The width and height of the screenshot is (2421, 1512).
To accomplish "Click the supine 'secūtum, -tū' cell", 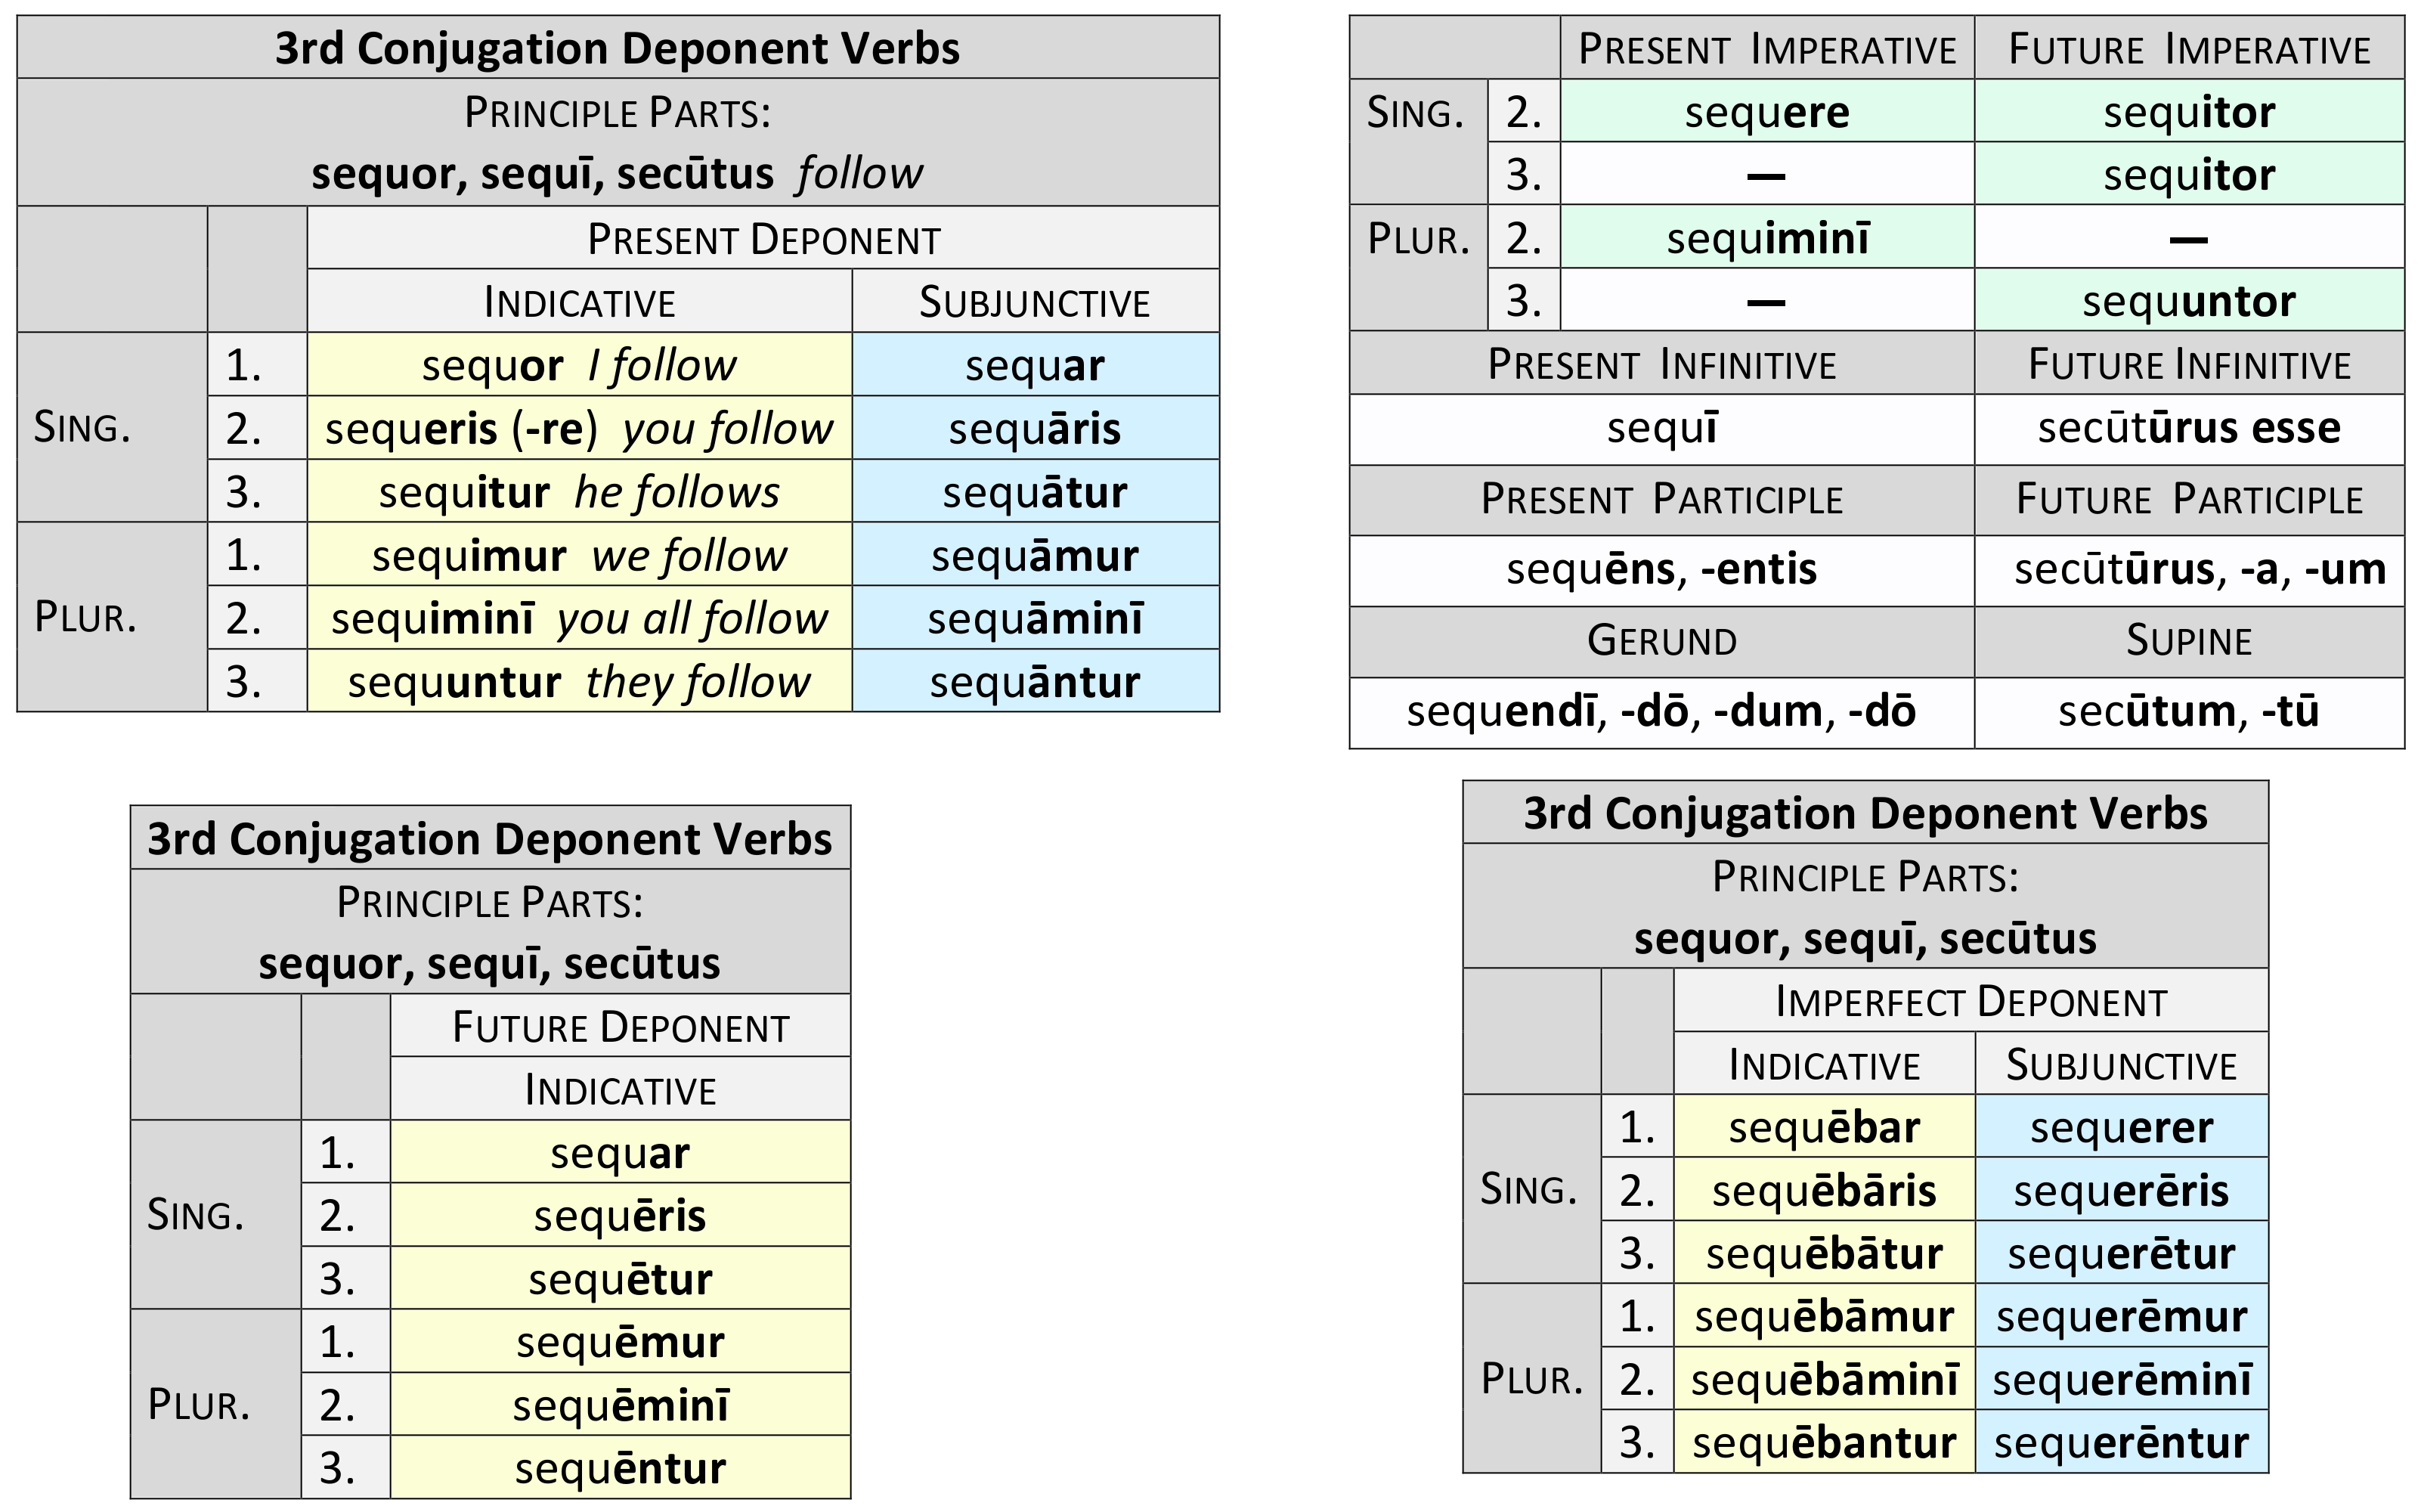I will tap(2189, 712).
